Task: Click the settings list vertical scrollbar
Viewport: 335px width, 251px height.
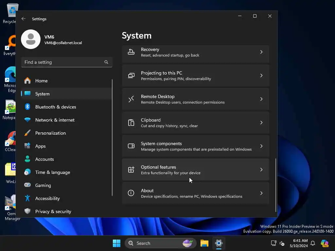Action: point(276,185)
